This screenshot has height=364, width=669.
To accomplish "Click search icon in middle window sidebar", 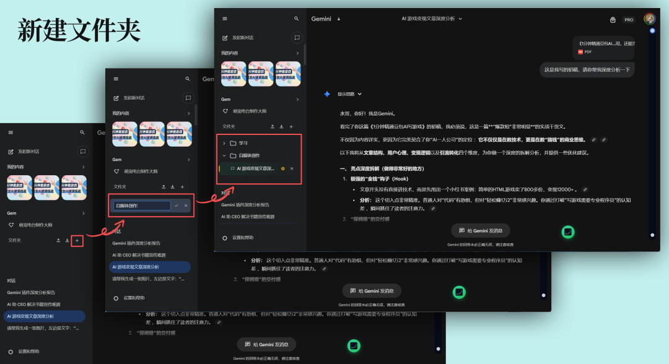I will click(x=187, y=79).
